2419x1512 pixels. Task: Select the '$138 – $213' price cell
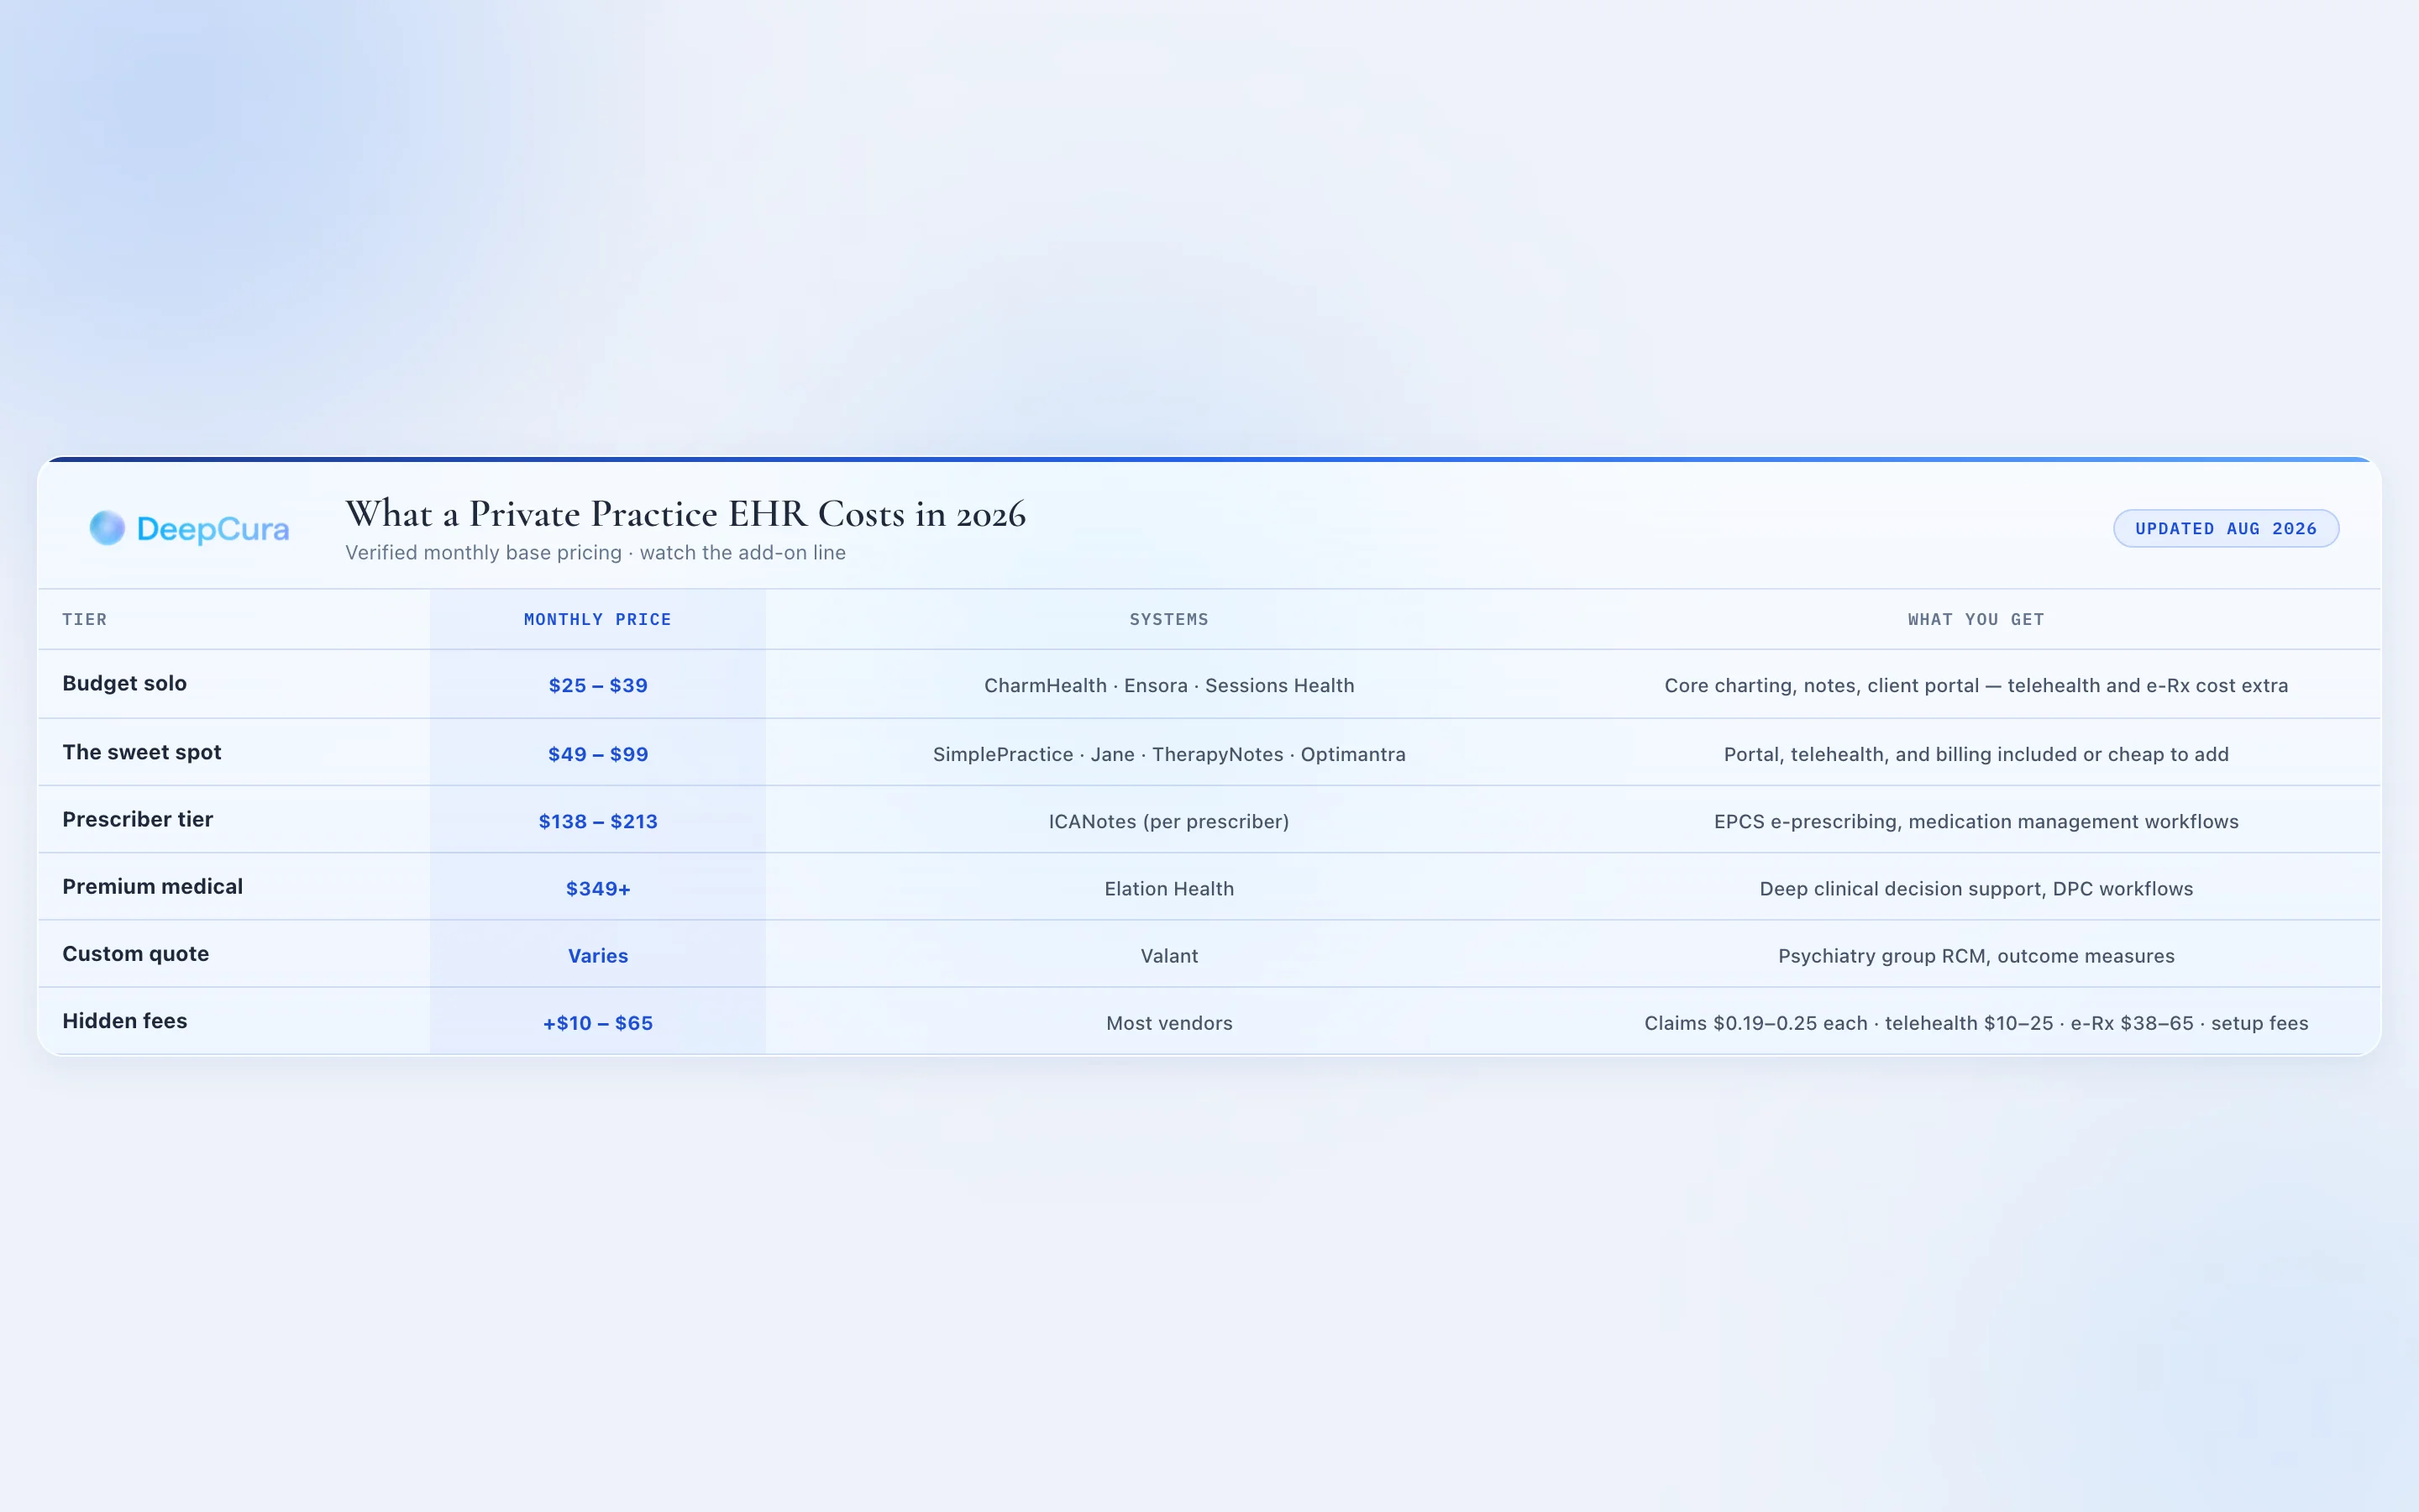(598, 821)
